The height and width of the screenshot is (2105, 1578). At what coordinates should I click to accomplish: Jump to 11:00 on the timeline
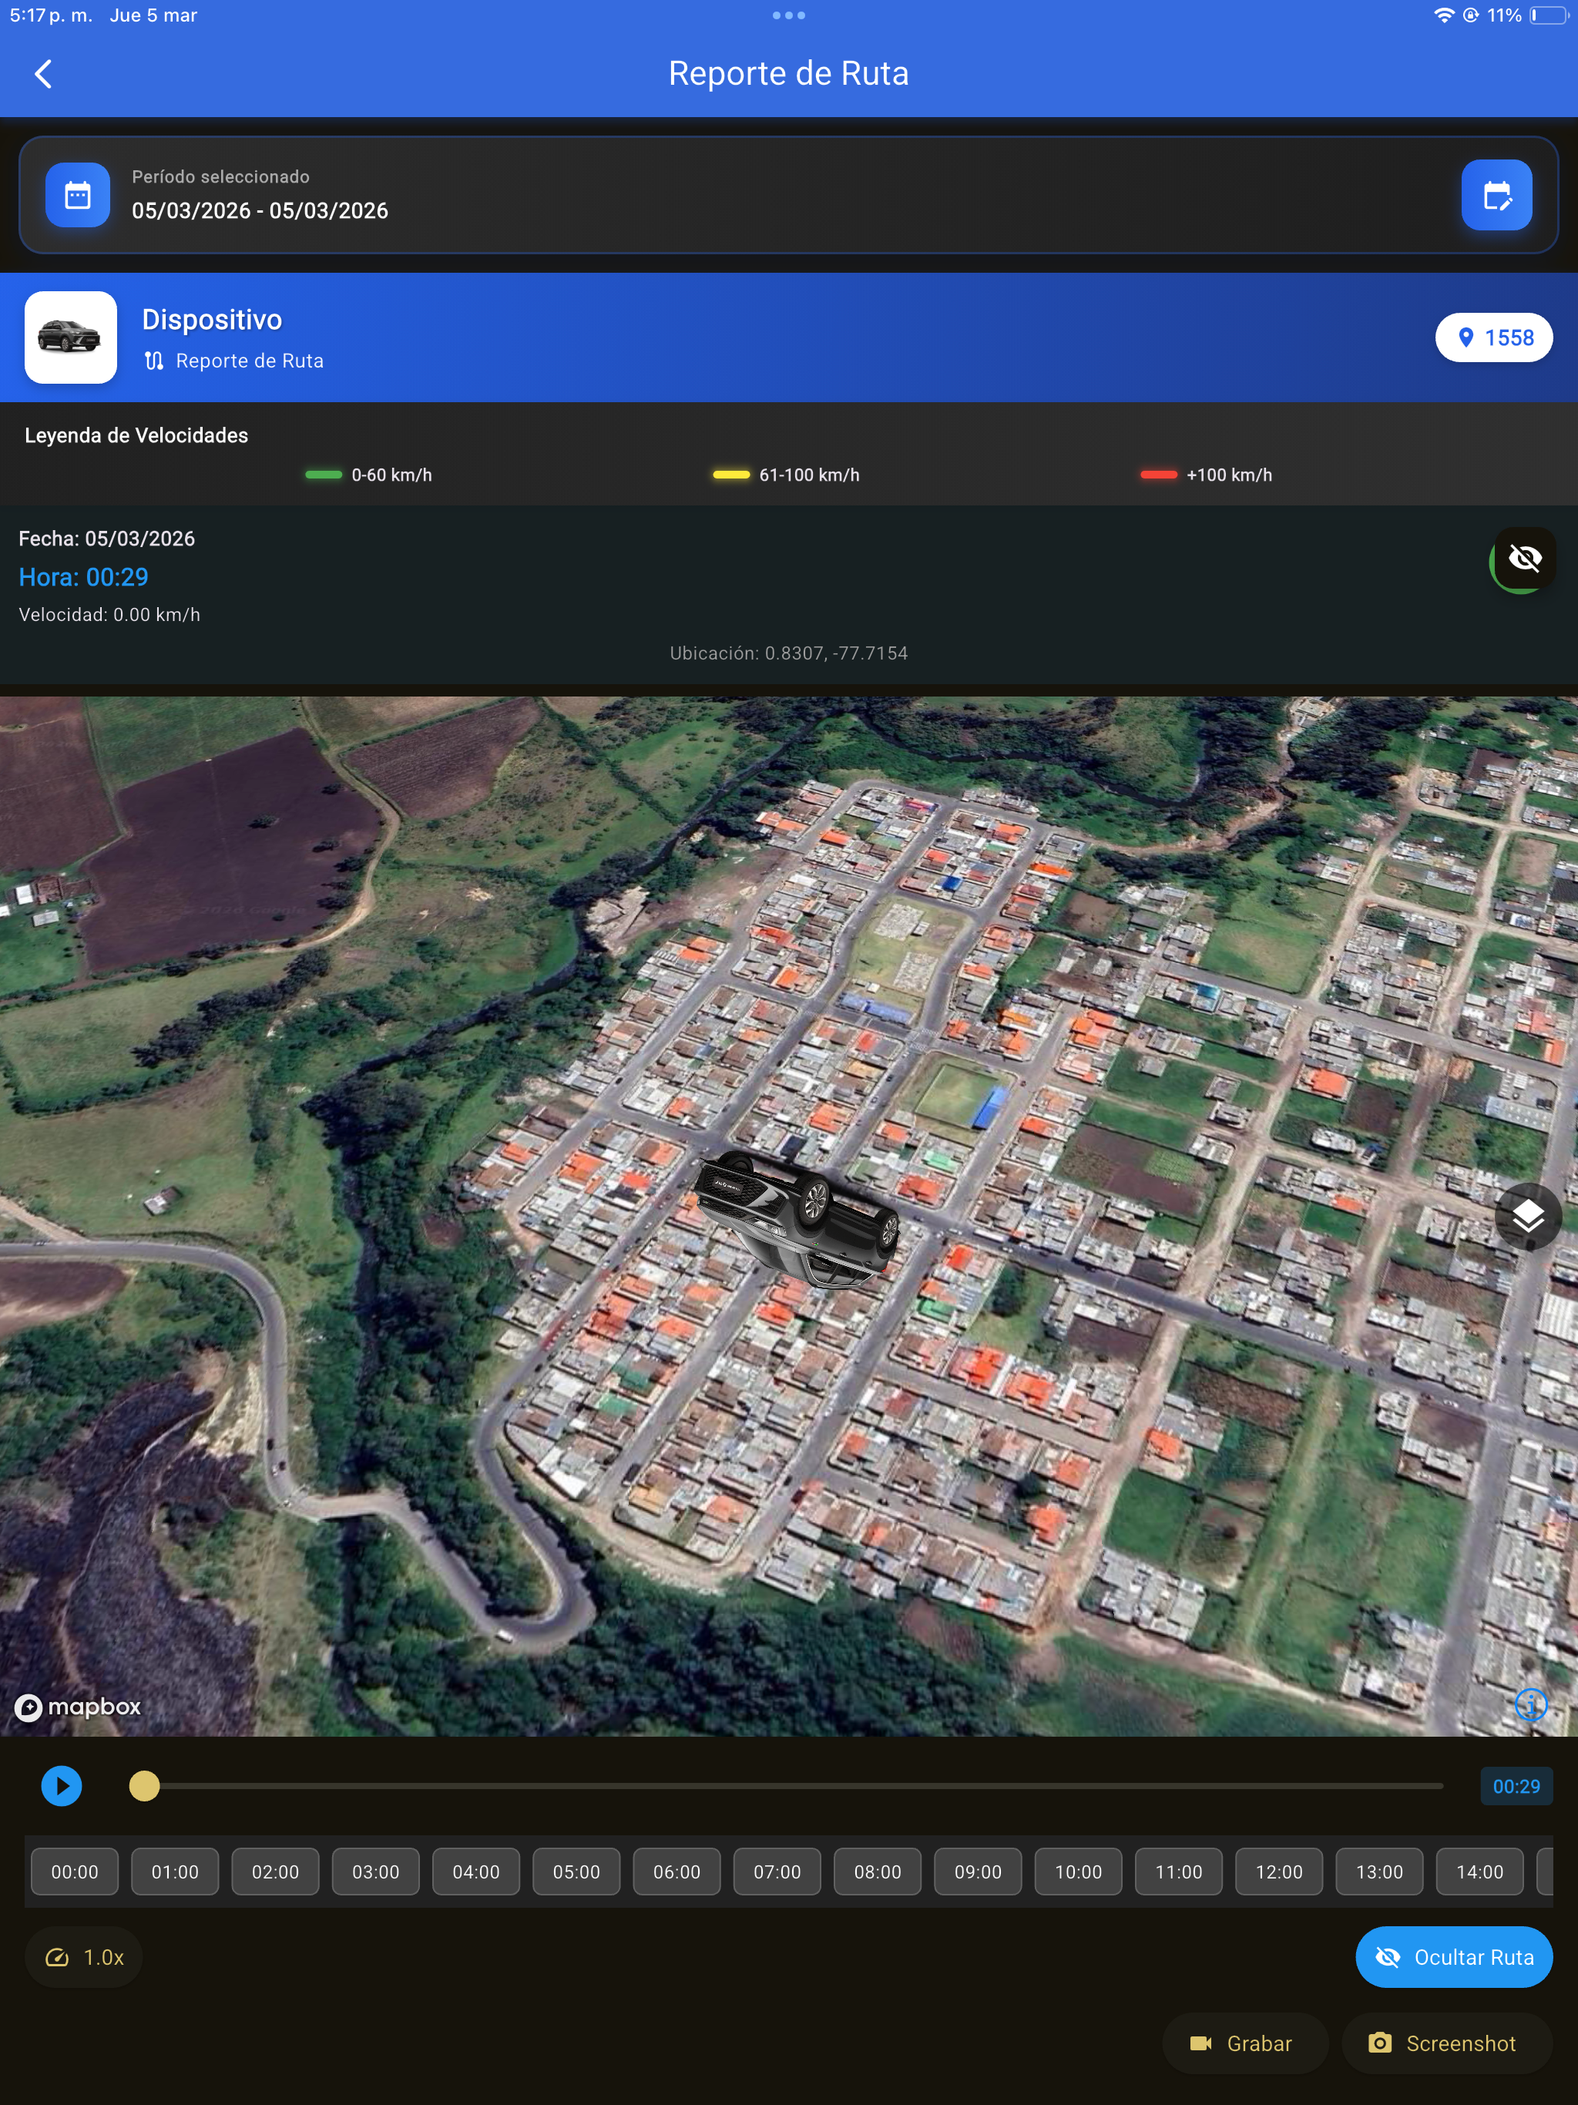coord(1179,1872)
